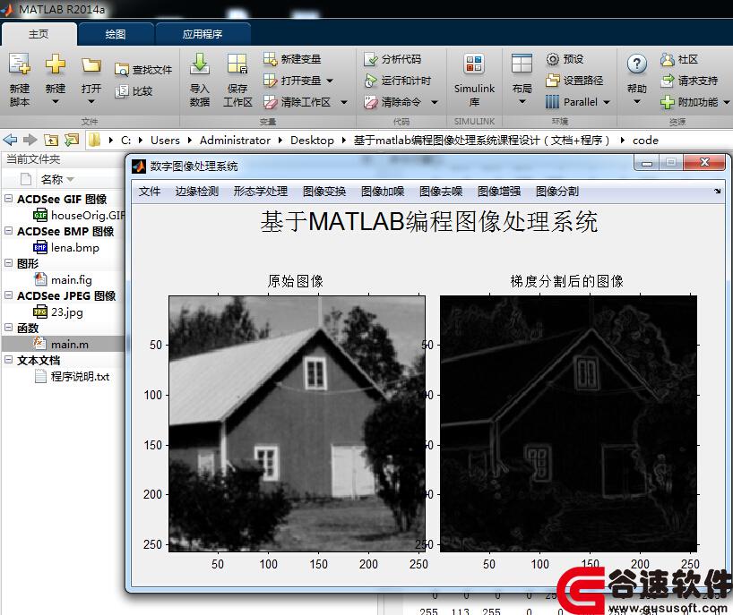
Task: Open the 清除命令 dropdown arrow
Action: click(x=435, y=102)
